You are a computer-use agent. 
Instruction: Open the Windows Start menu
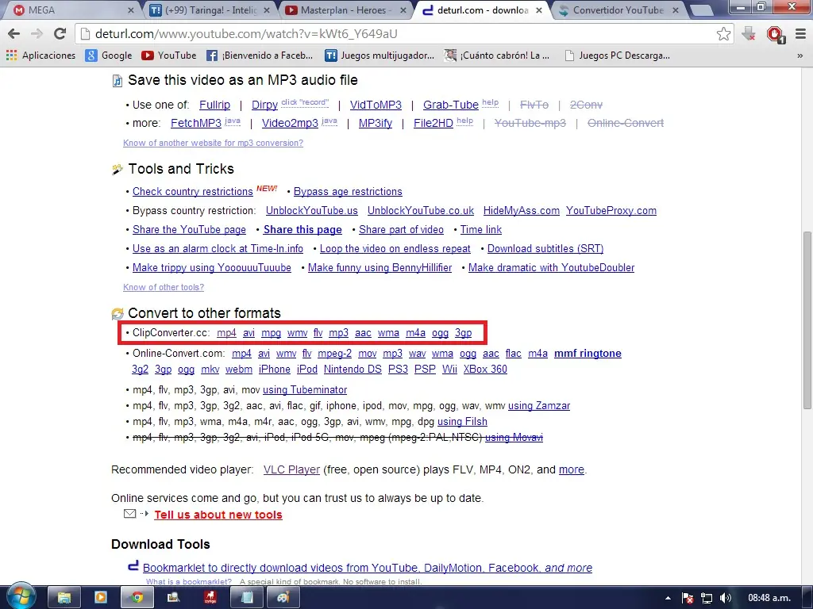21,596
